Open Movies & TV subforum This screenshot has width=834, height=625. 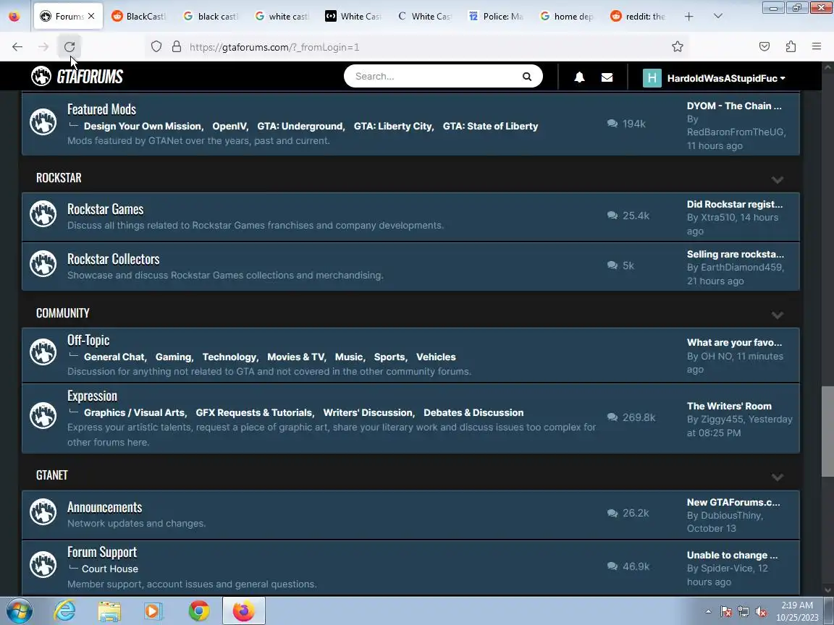[297, 357]
